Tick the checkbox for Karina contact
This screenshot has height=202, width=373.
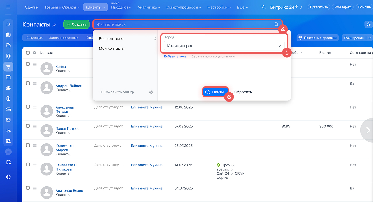point(28,64)
